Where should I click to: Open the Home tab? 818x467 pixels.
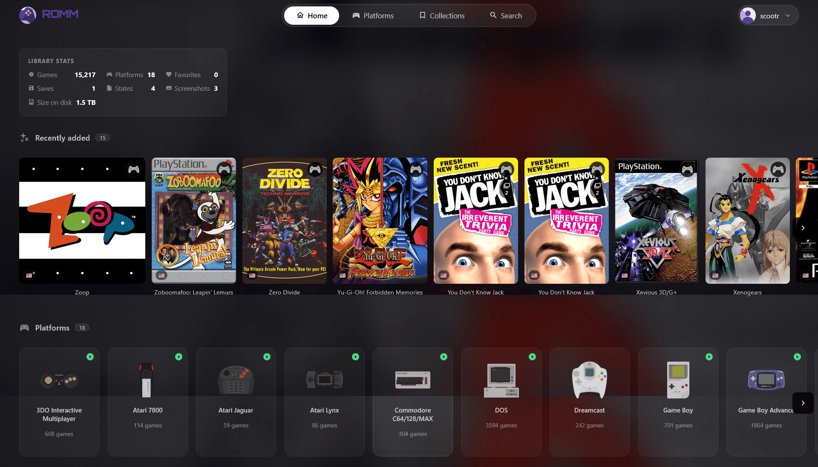[x=311, y=16]
